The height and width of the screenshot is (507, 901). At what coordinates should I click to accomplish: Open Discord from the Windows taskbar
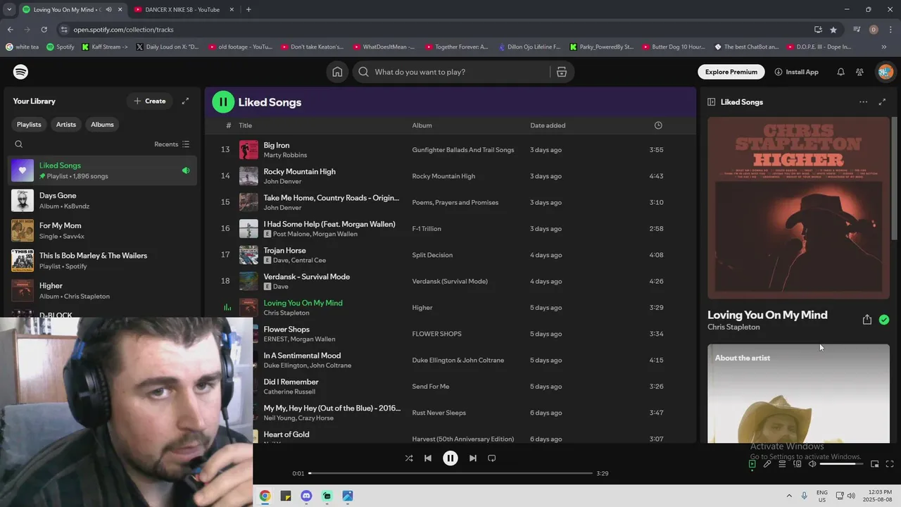click(306, 496)
